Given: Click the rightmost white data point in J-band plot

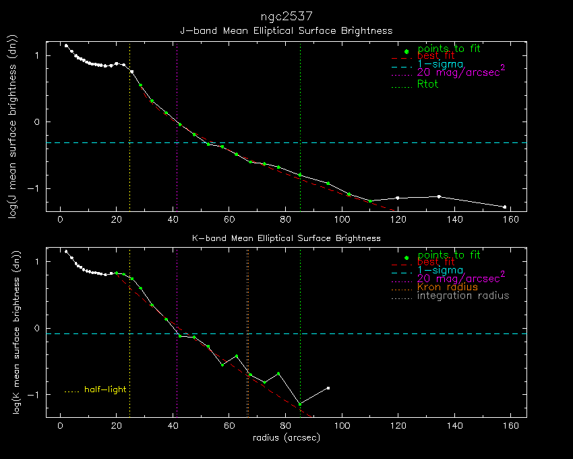Looking at the screenshot, I should (x=504, y=207).
